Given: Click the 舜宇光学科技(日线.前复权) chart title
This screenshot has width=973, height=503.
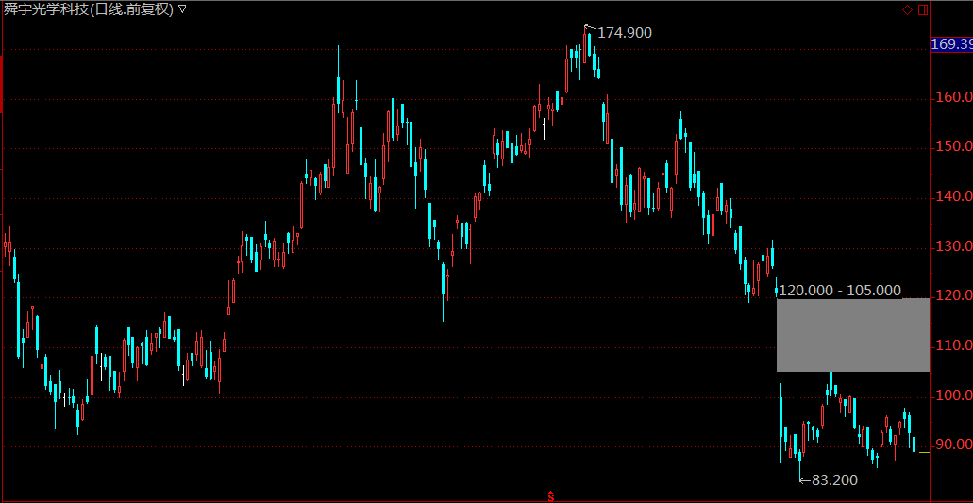Looking at the screenshot, I should pyautogui.click(x=88, y=9).
